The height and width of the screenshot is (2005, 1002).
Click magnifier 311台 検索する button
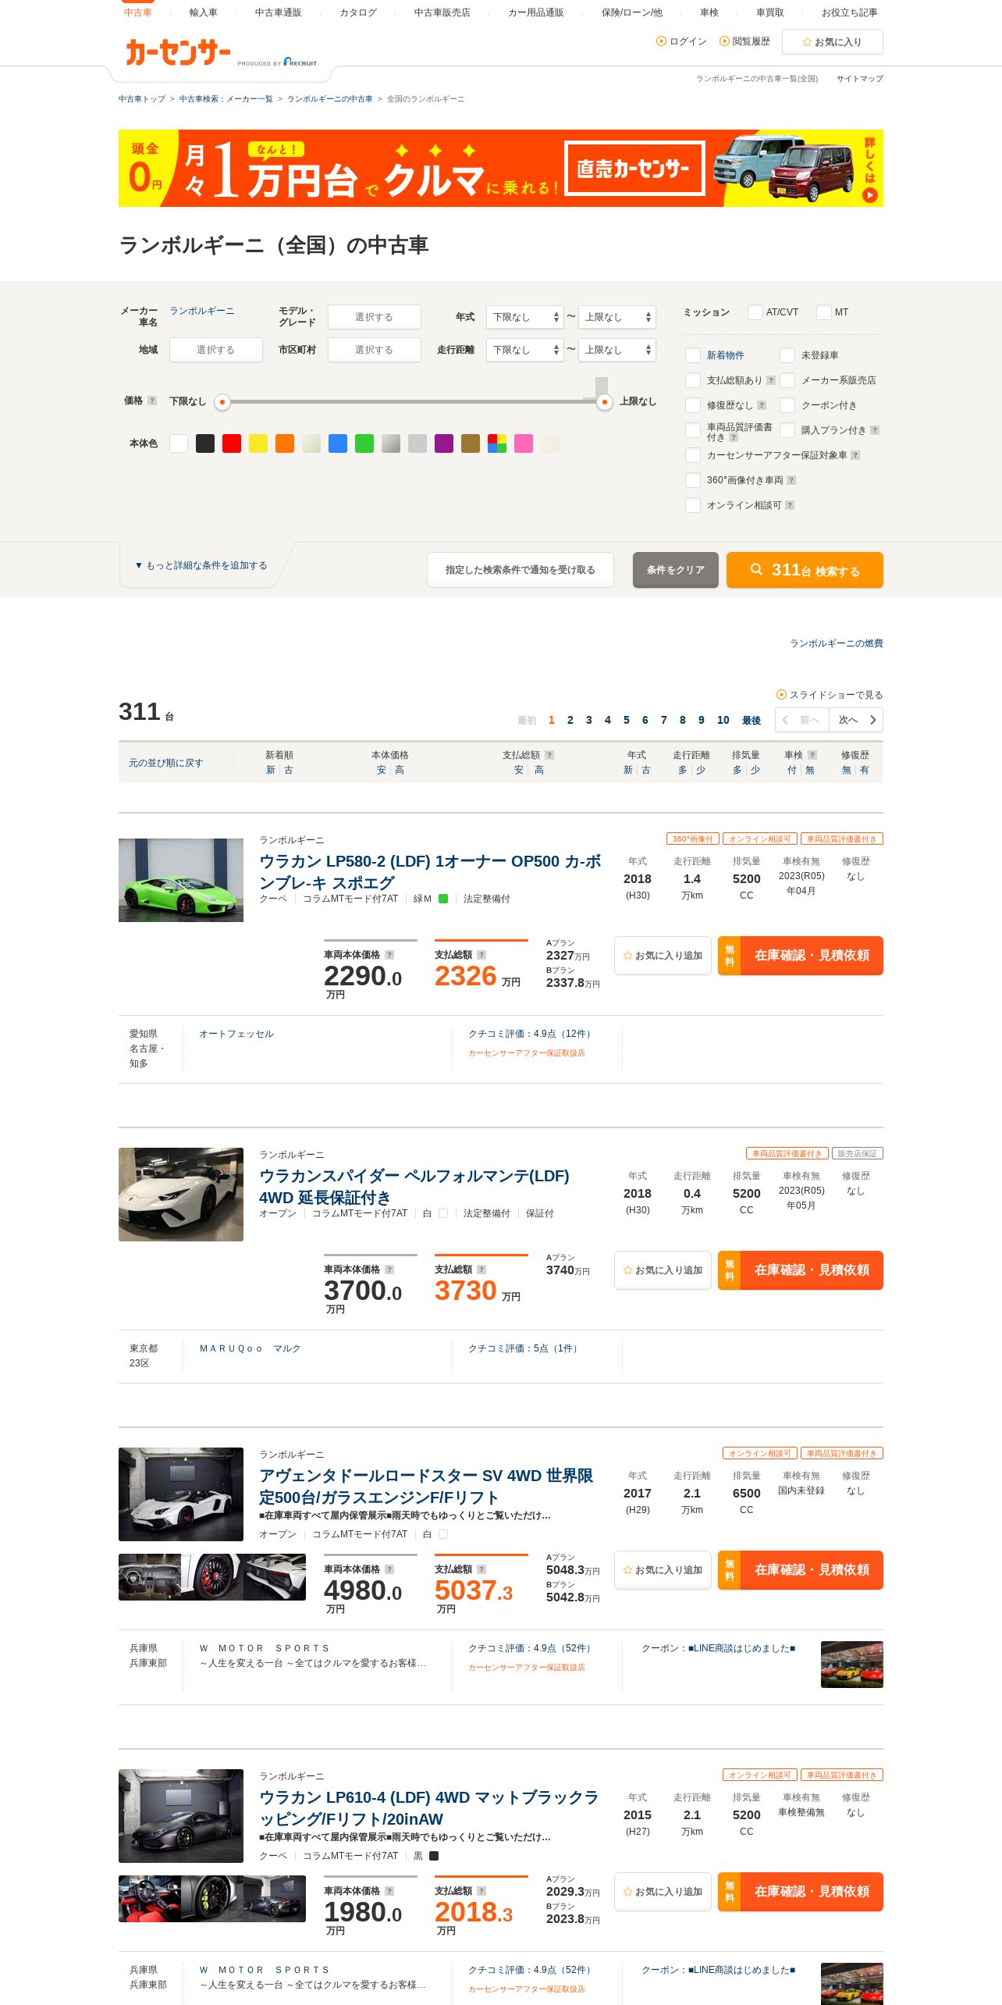[805, 570]
